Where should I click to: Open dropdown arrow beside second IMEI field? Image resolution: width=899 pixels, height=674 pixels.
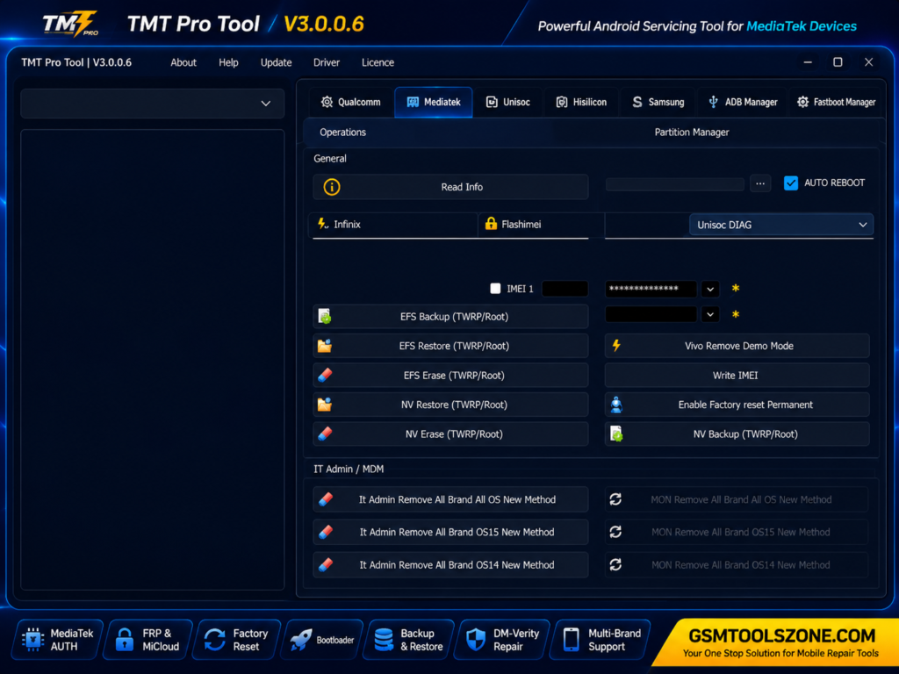tap(710, 314)
